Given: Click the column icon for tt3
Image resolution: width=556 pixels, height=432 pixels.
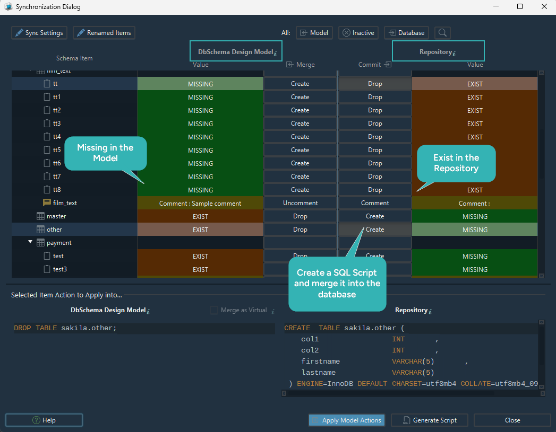Looking at the screenshot, I should [x=47, y=124].
